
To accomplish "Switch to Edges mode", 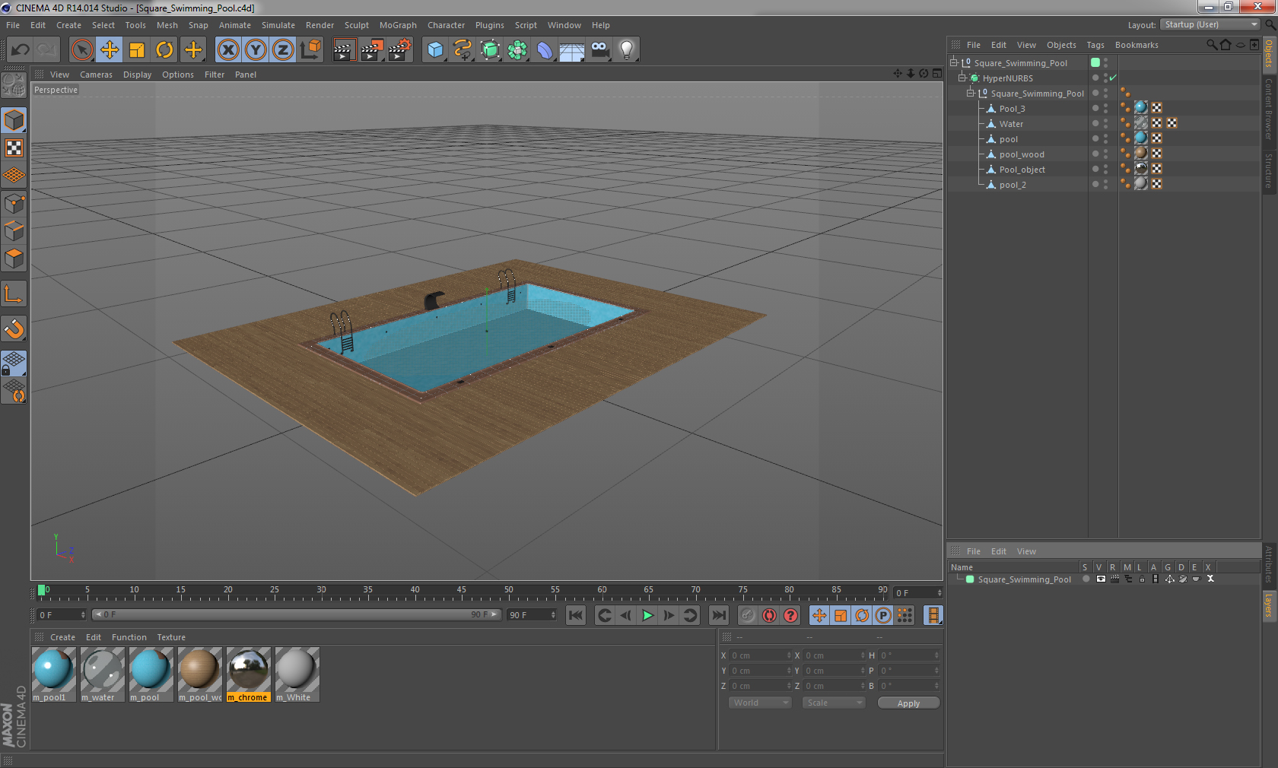I will click(x=14, y=230).
